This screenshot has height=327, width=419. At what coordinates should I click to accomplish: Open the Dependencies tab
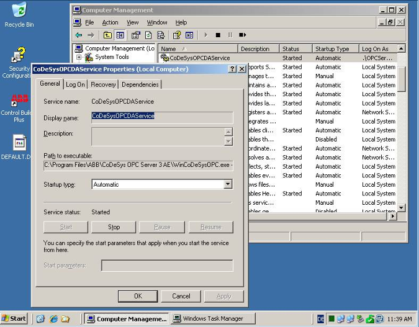pos(140,84)
